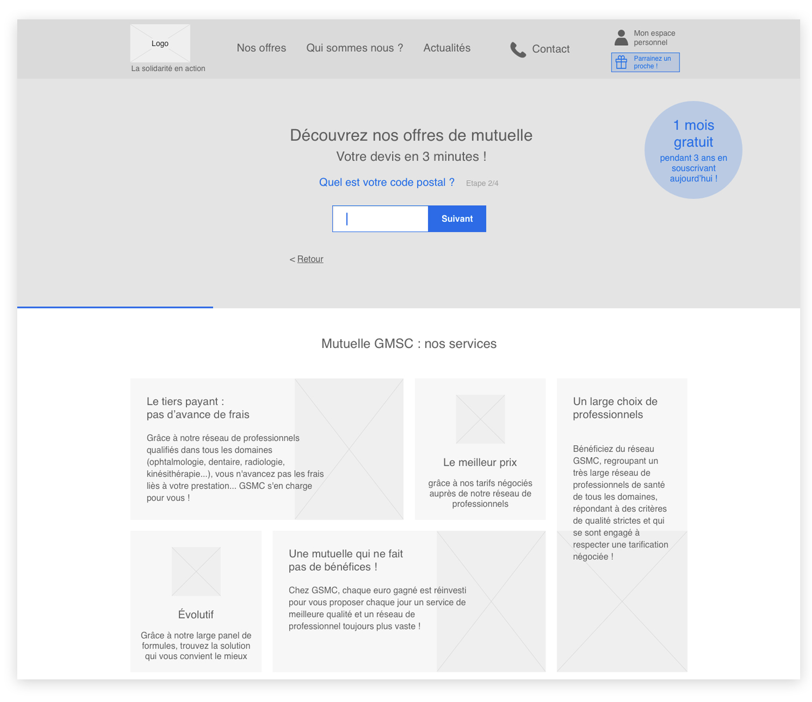
Task: Click the blue step progress bar
Action: click(115, 307)
